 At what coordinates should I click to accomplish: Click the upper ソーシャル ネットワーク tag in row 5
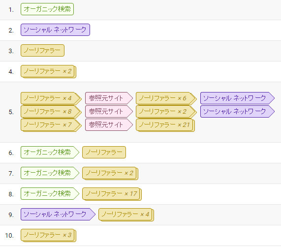(237, 98)
